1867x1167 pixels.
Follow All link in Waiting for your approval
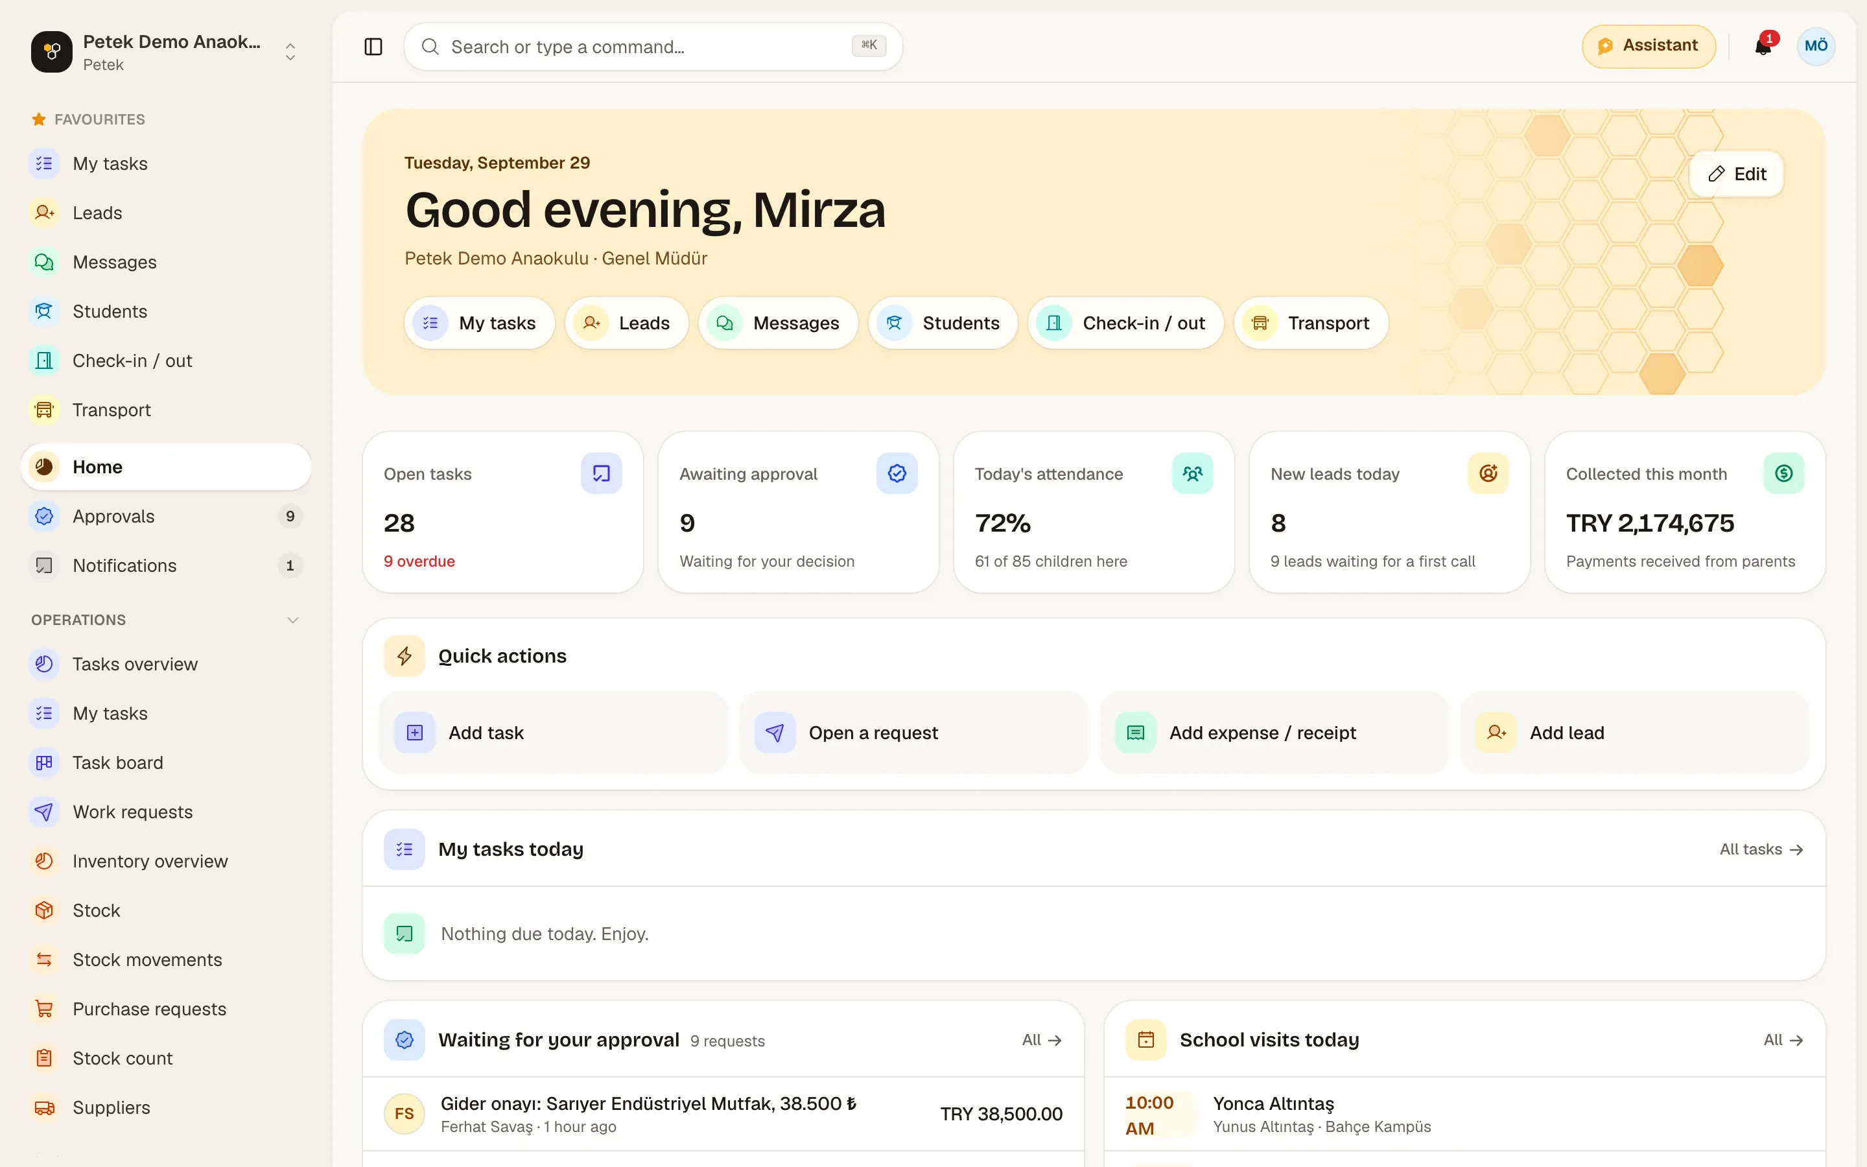(1042, 1040)
